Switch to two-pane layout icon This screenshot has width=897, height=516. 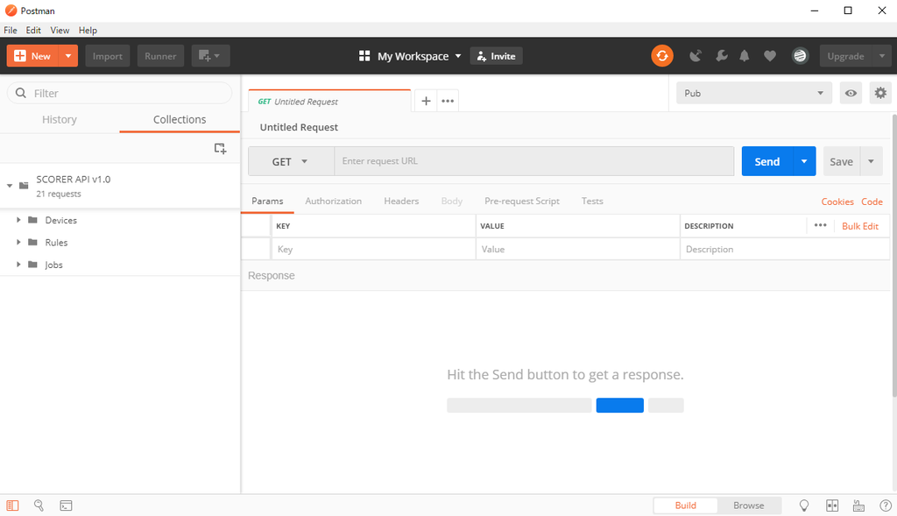pyautogui.click(x=832, y=505)
